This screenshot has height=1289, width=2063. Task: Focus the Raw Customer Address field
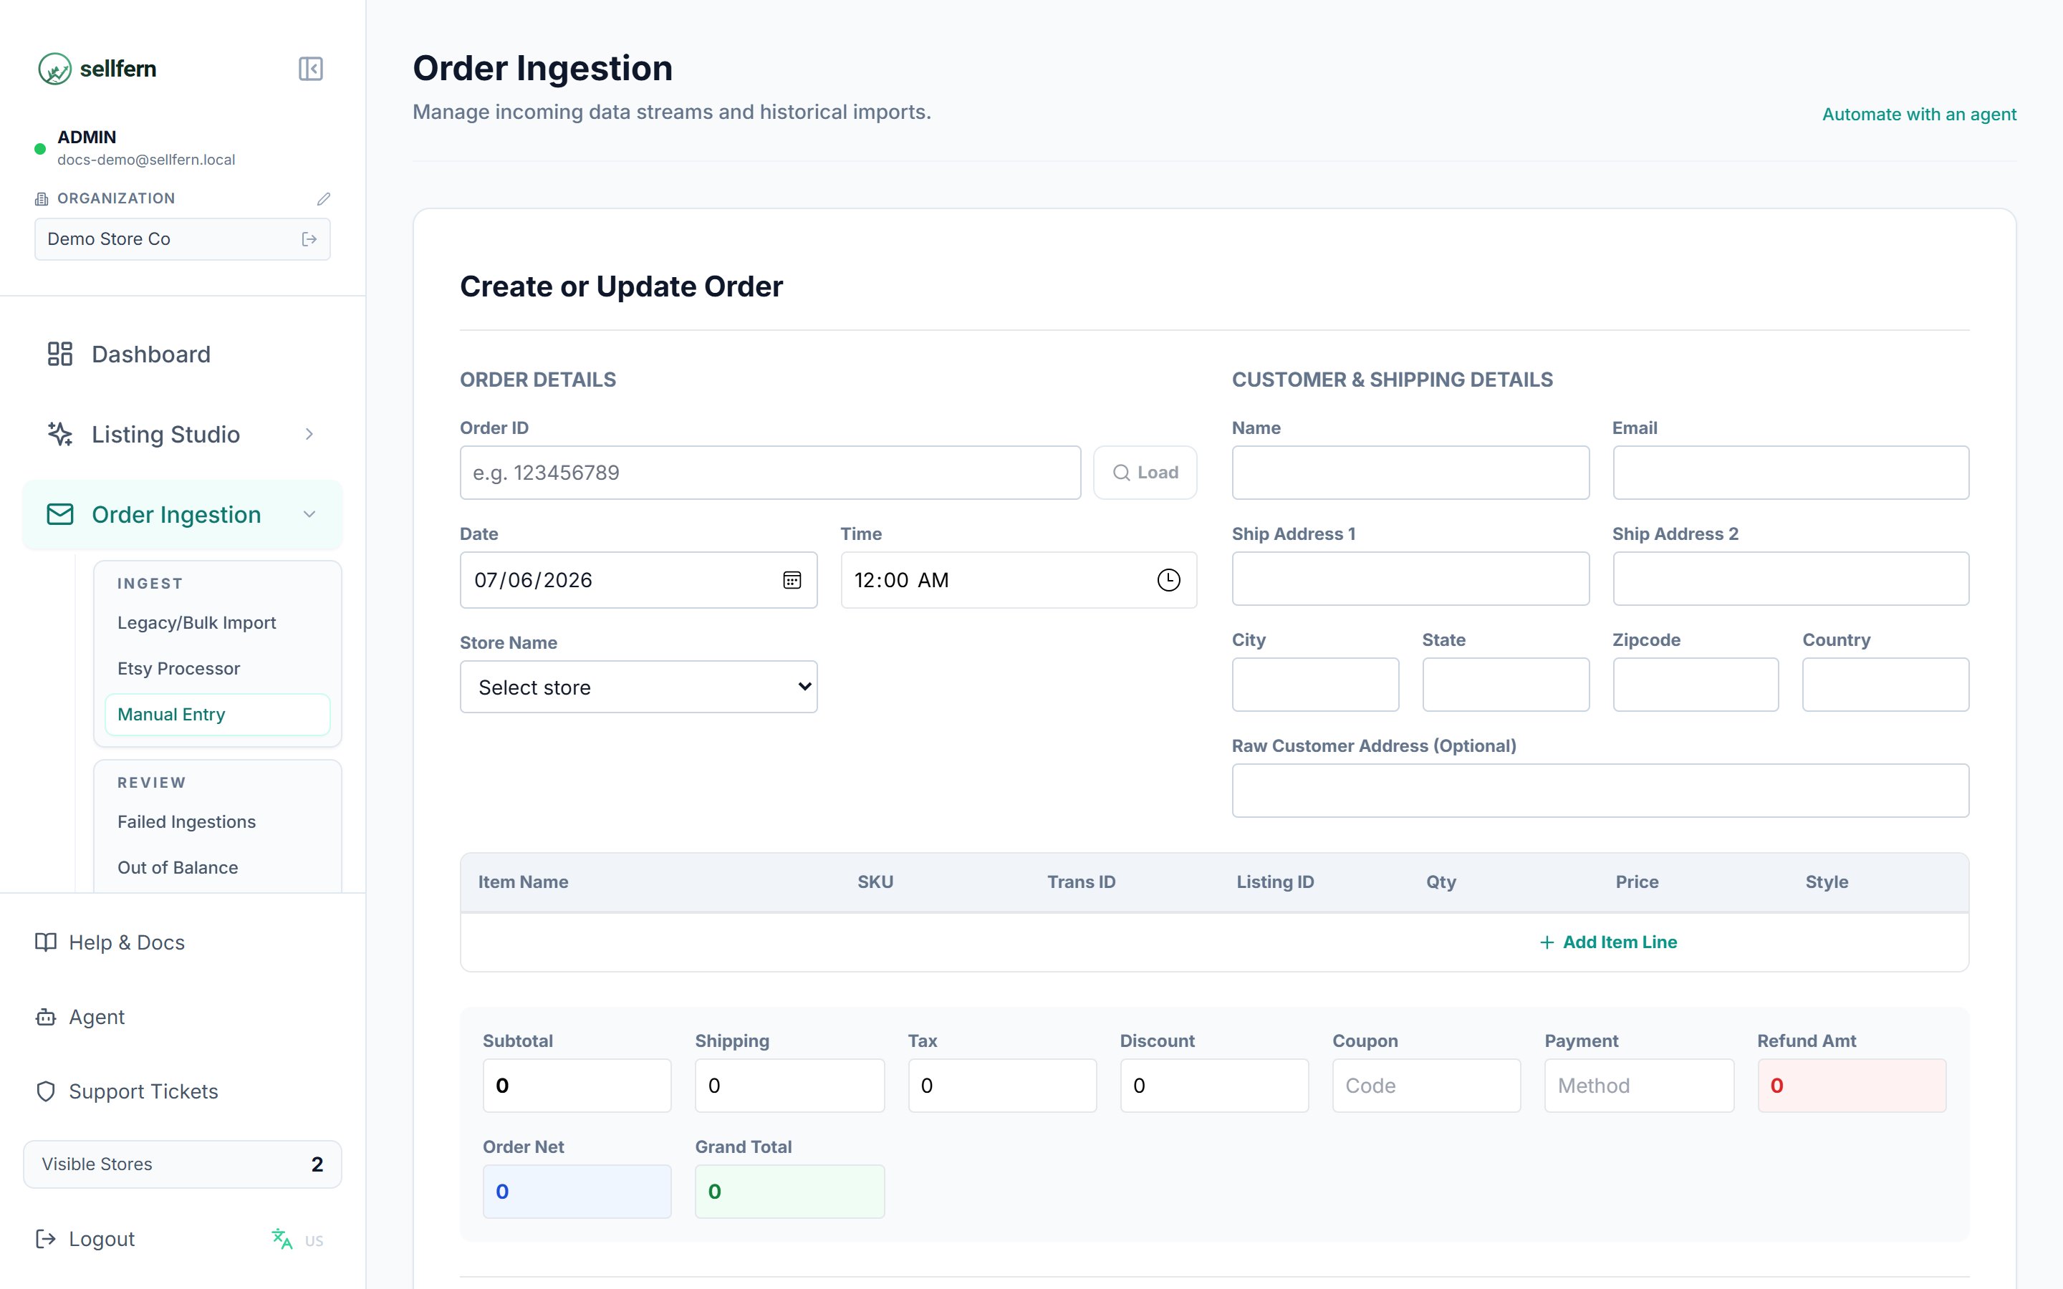pyautogui.click(x=1600, y=791)
